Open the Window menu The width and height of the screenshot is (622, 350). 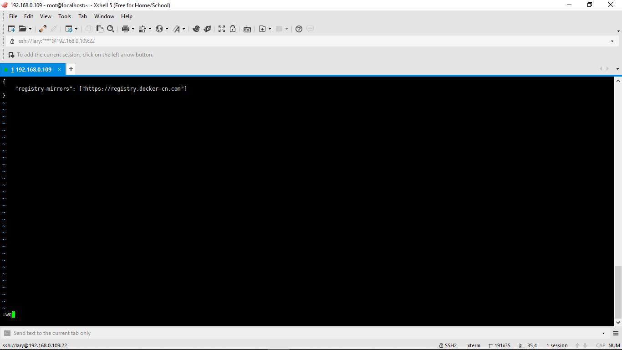click(x=104, y=16)
